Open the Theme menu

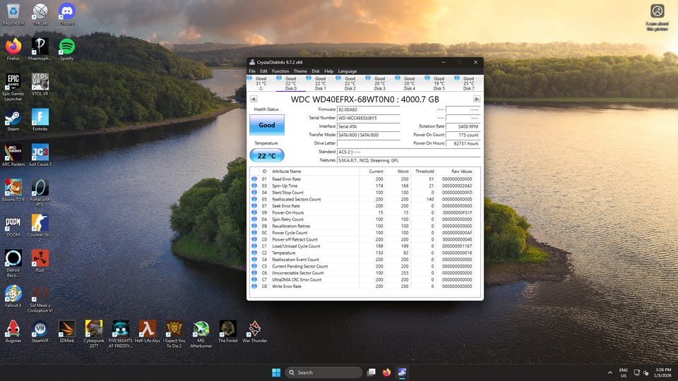click(300, 71)
